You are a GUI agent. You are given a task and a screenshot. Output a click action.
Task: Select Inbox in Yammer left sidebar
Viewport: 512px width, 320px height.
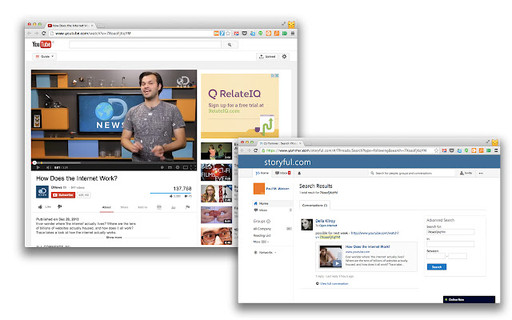(272, 210)
